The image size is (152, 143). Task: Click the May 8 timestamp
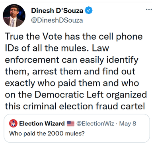point(128,124)
